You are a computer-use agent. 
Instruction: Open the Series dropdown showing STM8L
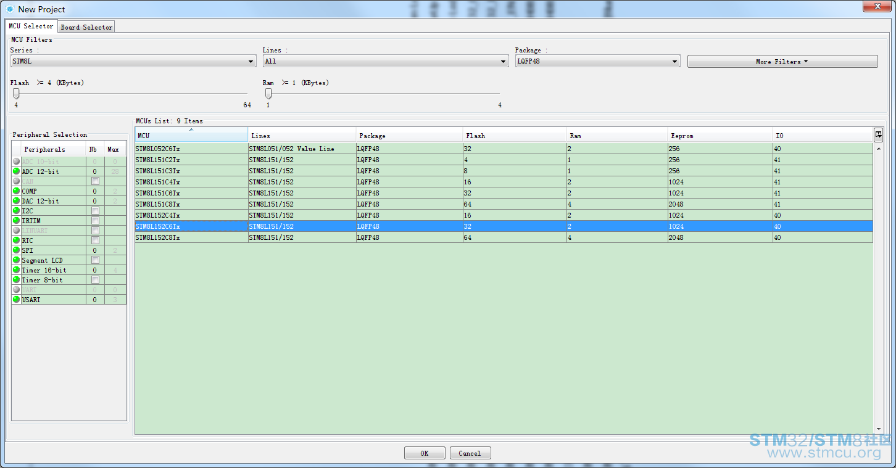click(x=133, y=61)
